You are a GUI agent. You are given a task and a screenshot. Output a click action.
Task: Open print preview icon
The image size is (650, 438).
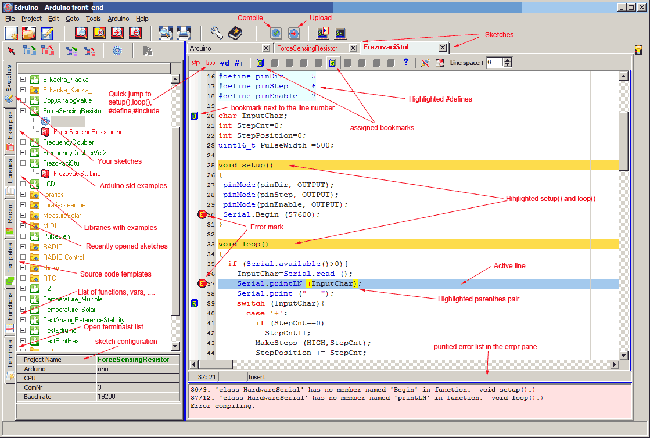(166, 33)
